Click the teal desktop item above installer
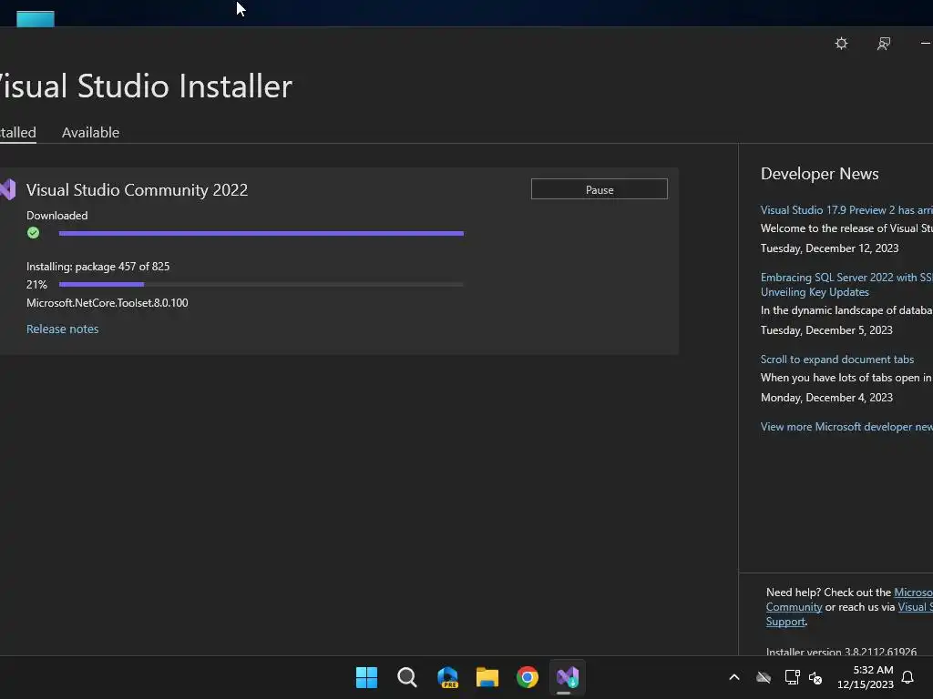Screen dimensions: 933x699 click(x=36, y=19)
